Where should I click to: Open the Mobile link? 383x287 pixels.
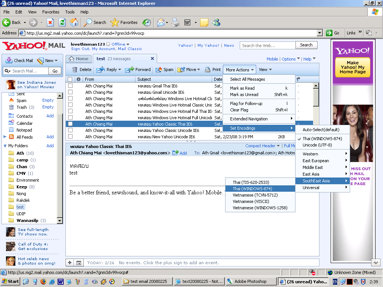pyautogui.click(x=272, y=59)
